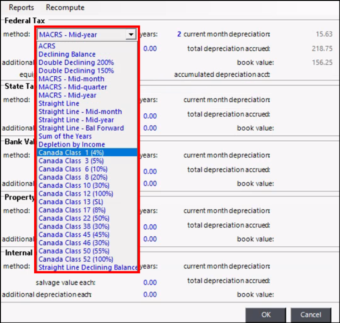Select Canada Class 50 (55%)

click(x=73, y=251)
